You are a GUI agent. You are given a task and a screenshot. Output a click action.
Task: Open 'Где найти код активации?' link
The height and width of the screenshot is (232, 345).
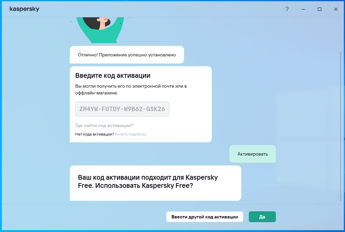(104, 125)
